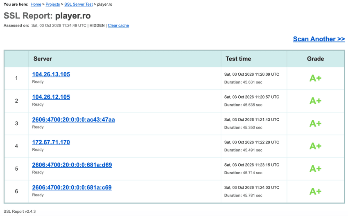
Task: Open the Home breadcrumb link
Action: (x=36, y=4)
